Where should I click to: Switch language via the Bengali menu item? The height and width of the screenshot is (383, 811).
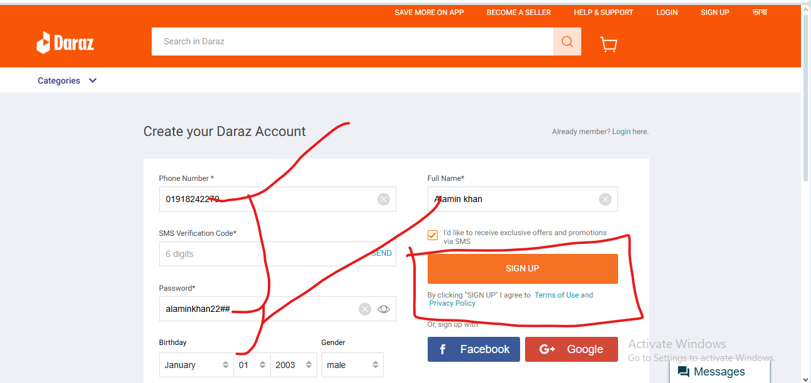click(x=760, y=12)
